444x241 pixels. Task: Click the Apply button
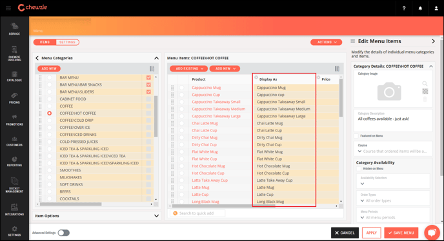pos(371,233)
